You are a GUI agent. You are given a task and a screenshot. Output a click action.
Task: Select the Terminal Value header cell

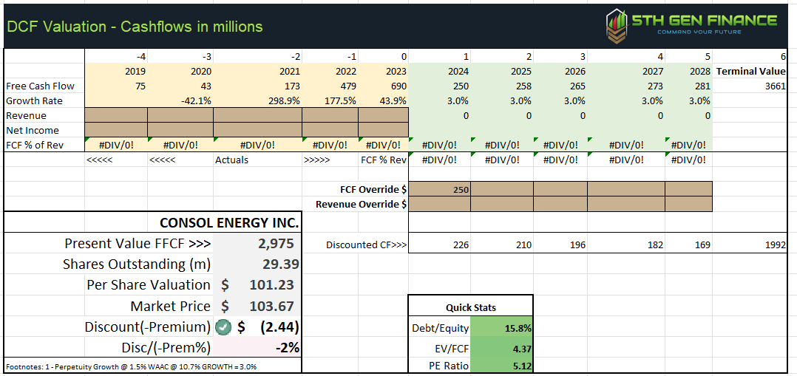point(751,71)
